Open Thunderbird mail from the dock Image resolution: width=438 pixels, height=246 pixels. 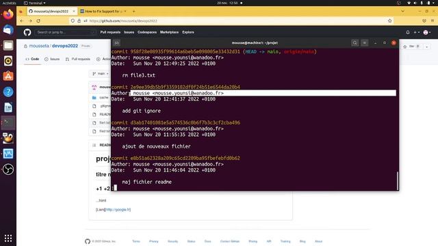[x=8, y=29]
